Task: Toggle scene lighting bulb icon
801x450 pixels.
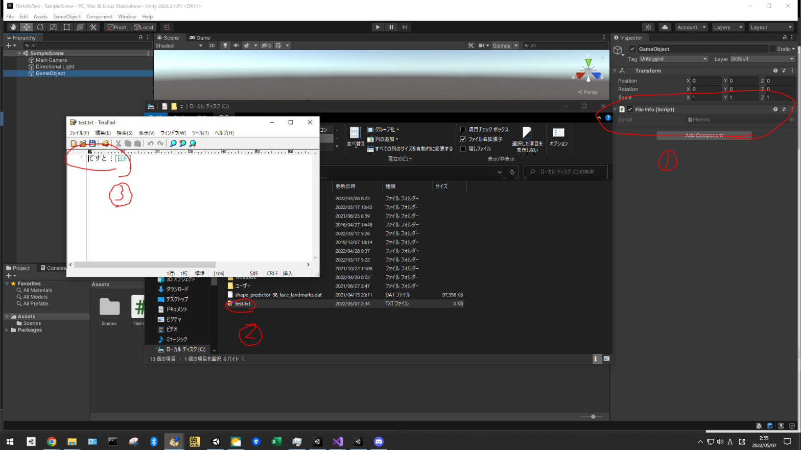Action: (x=225, y=45)
